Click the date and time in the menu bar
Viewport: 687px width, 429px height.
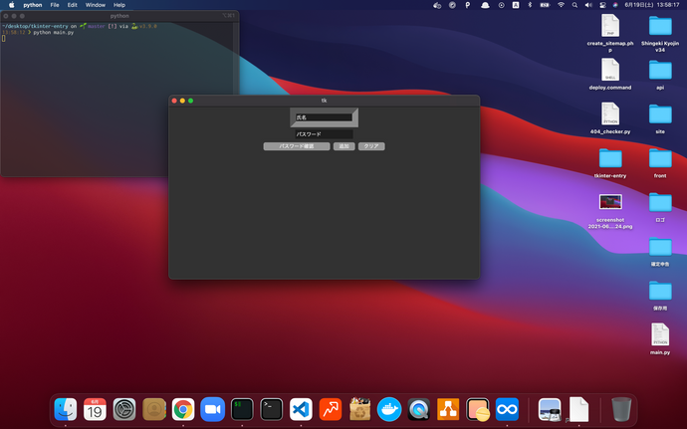pos(652,5)
